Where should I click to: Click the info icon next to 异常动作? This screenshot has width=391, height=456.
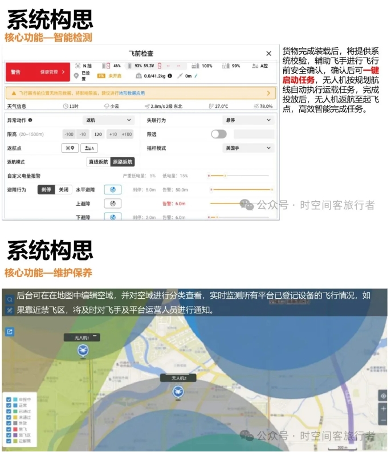click(x=30, y=120)
